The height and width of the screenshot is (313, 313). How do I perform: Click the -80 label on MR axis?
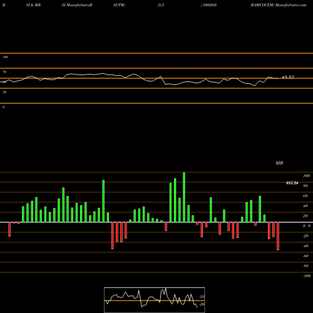tap(305, 266)
